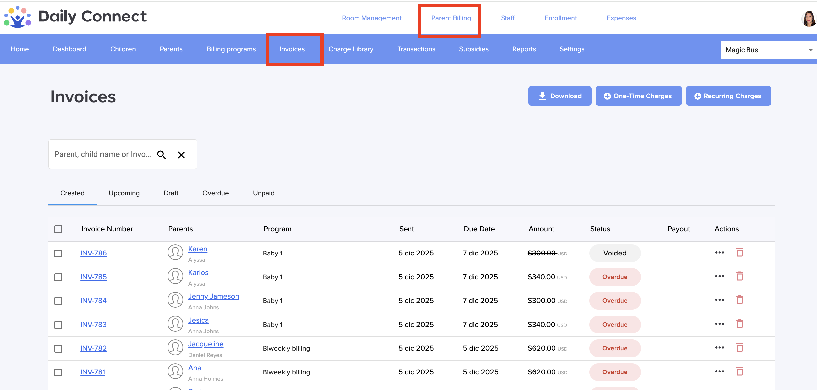Open three-dot actions menu for INV-782
The width and height of the screenshot is (817, 390).
click(x=719, y=348)
